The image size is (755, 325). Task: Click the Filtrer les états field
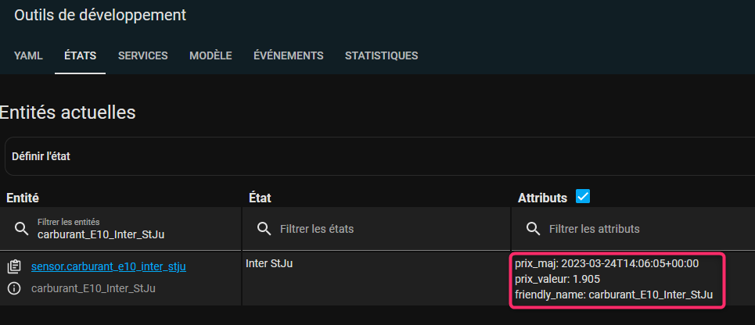pos(376,228)
